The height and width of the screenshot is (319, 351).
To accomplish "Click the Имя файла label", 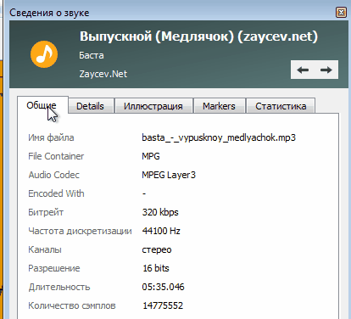I will 51,137.
